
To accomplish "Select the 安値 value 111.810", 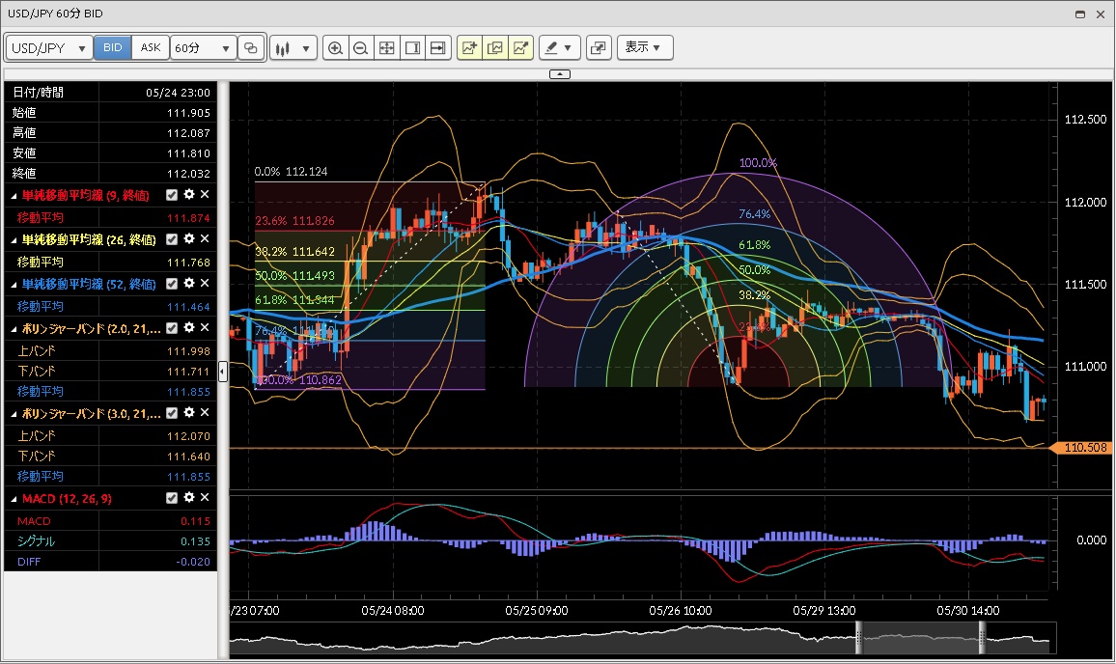I will [188, 153].
